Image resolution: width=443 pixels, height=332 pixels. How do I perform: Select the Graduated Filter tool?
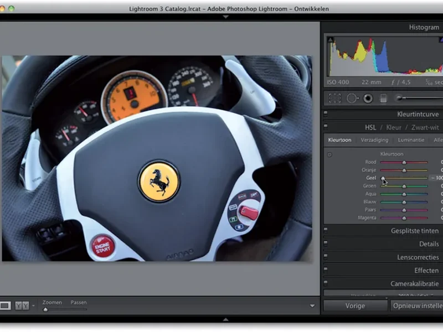(383, 98)
